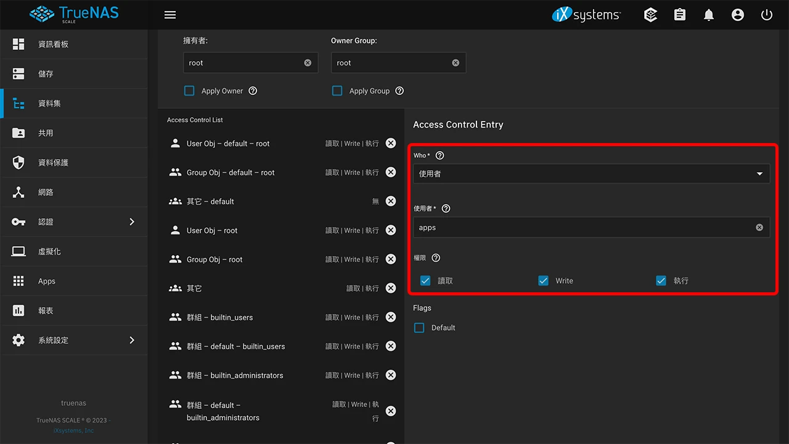
Task: Open the iXsystems, Inc link
Action: (73, 430)
